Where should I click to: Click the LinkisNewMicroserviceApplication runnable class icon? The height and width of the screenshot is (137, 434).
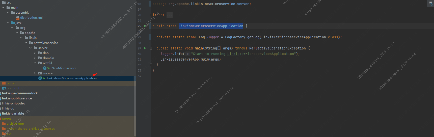pos(40,78)
